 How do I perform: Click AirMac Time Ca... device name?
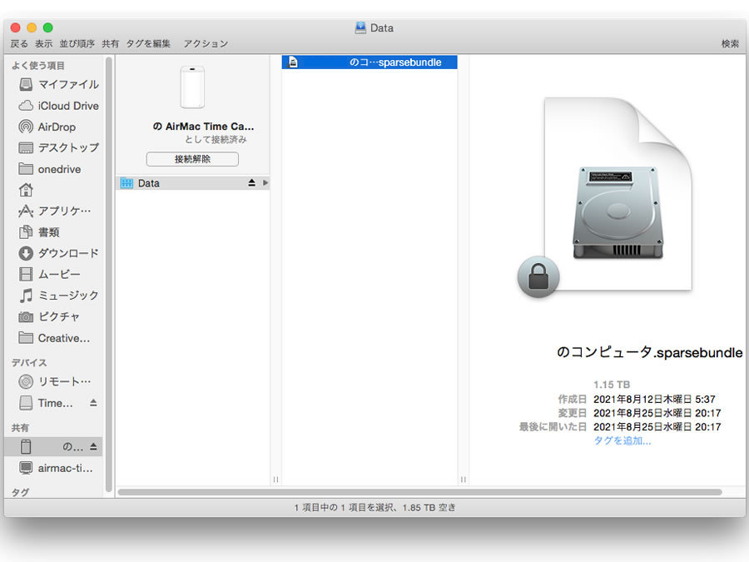[x=204, y=127]
